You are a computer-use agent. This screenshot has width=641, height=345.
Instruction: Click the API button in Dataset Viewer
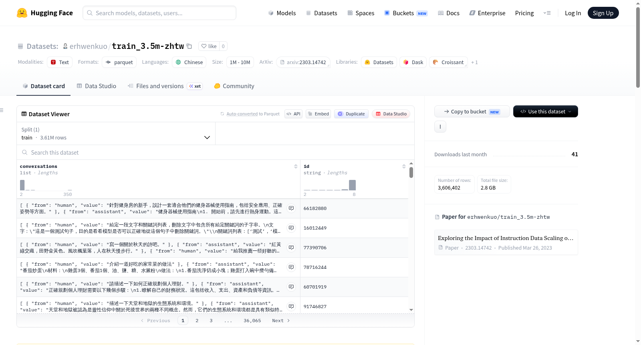[293, 114]
